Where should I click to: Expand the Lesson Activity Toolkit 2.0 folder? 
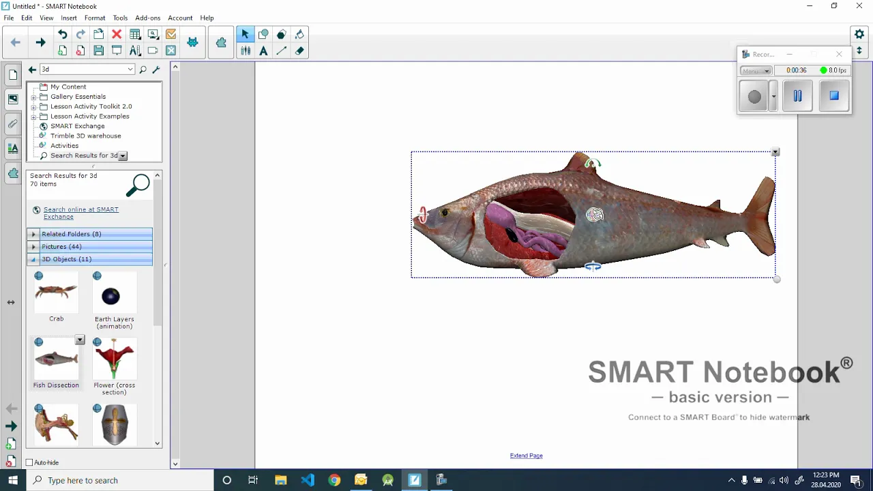point(33,106)
